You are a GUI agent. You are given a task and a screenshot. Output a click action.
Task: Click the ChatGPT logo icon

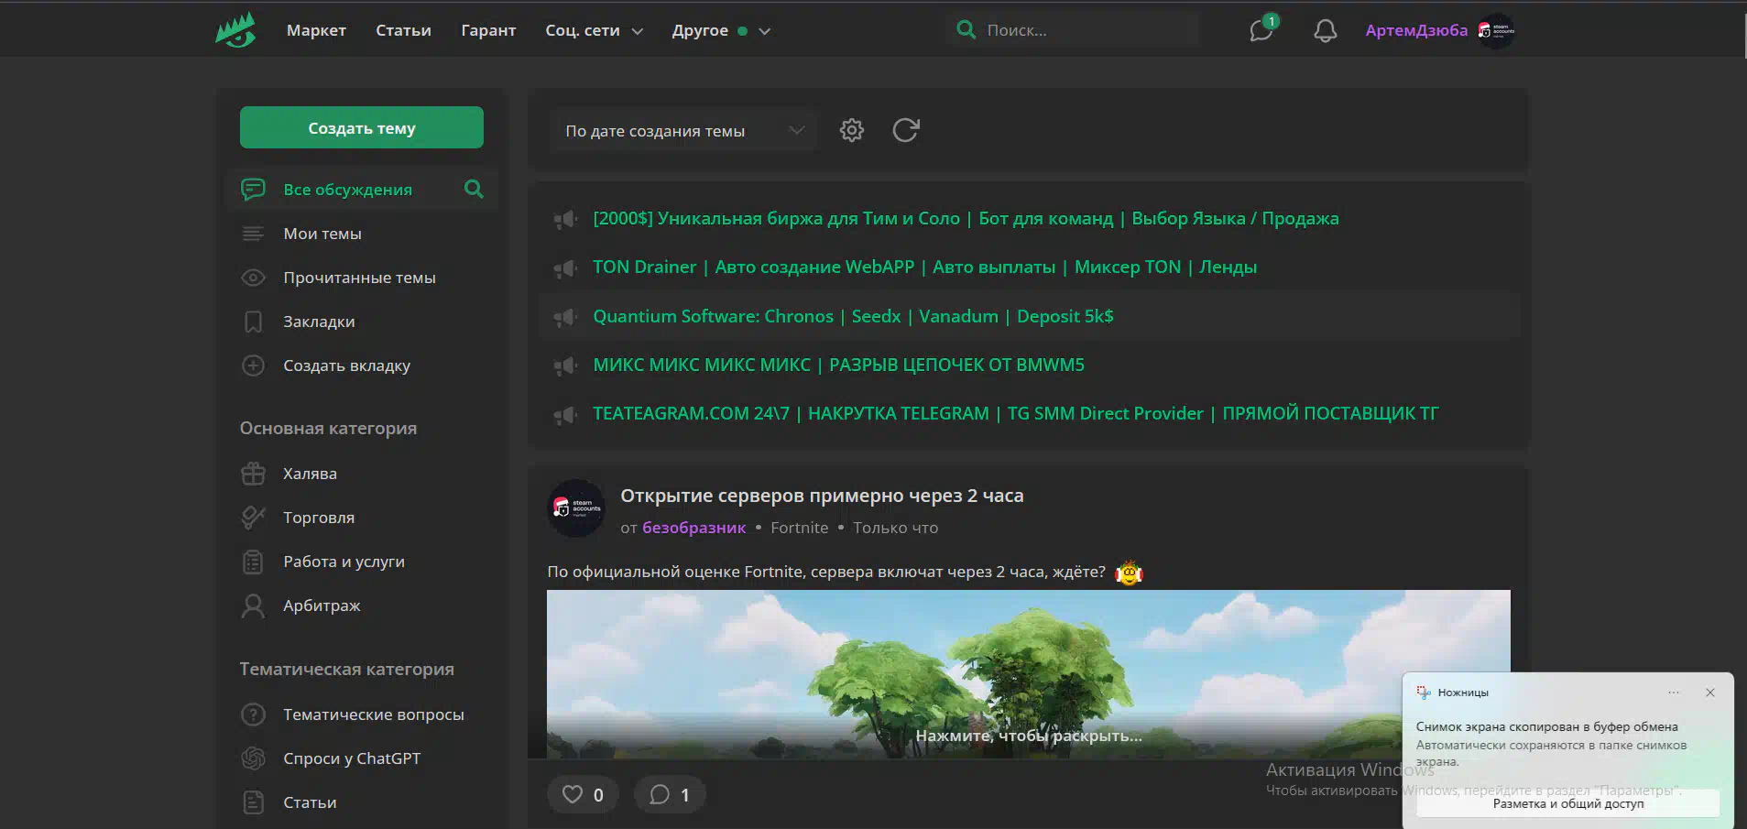[x=253, y=758]
